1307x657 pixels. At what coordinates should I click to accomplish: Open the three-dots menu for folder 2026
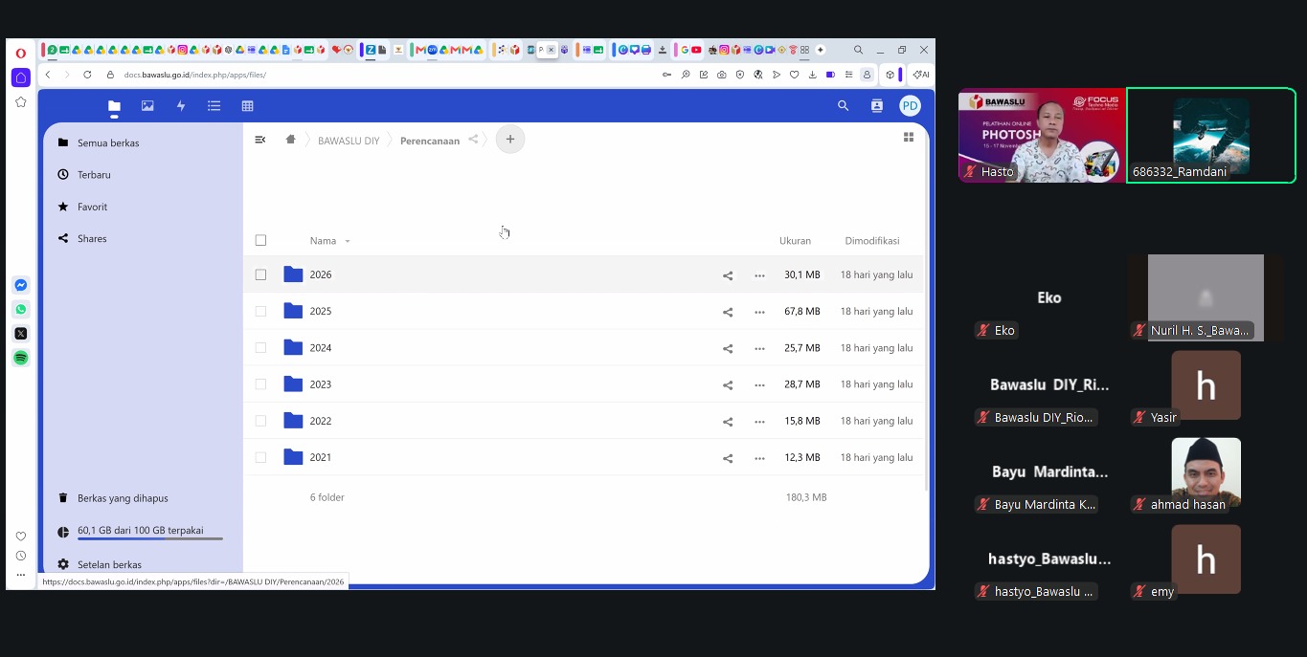coord(759,275)
